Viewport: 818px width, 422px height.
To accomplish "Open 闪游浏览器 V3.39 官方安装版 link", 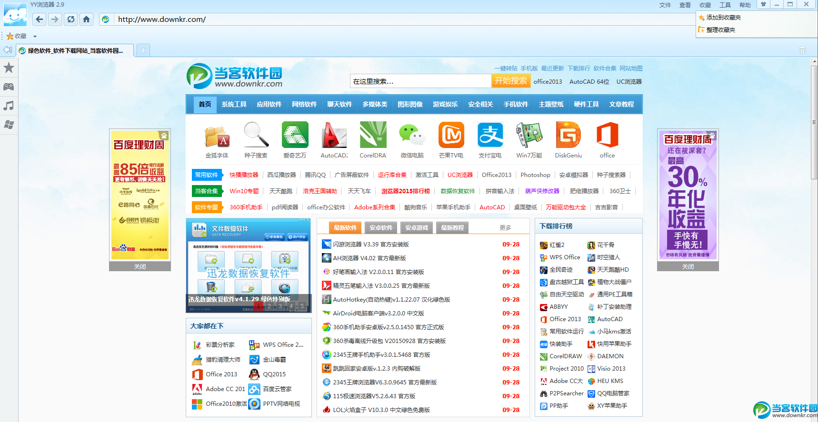I will pyautogui.click(x=371, y=244).
